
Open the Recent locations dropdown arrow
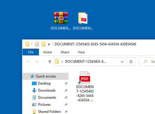(x=44, y=62)
